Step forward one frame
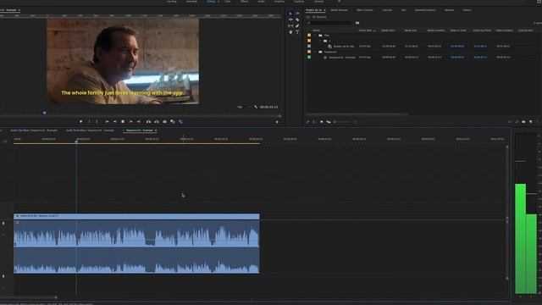The height and width of the screenshot is (305, 542). [x=130, y=122]
